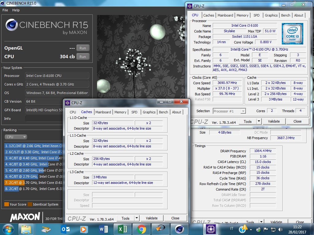
Task: Click Close in front CPU-Z window
Action: [x=175, y=218]
